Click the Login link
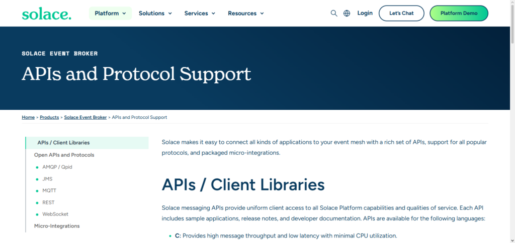 click(x=365, y=13)
